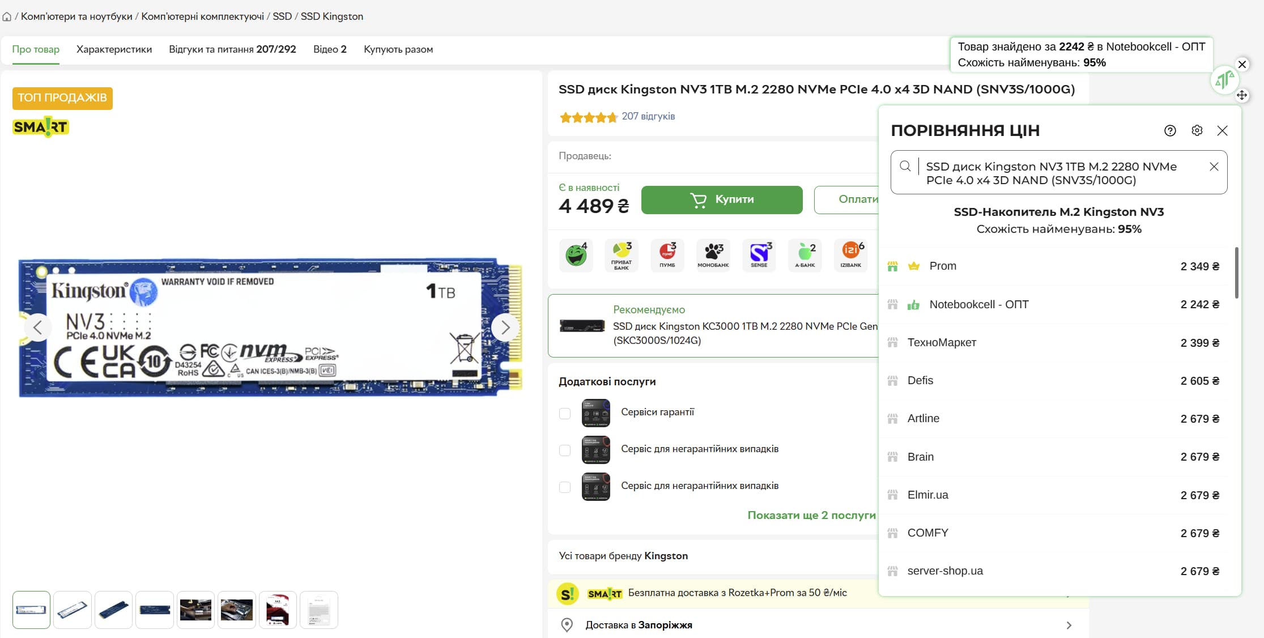
Task: Click the izibank payment icon
Action: pyautogui.click(x=851, y=255)
